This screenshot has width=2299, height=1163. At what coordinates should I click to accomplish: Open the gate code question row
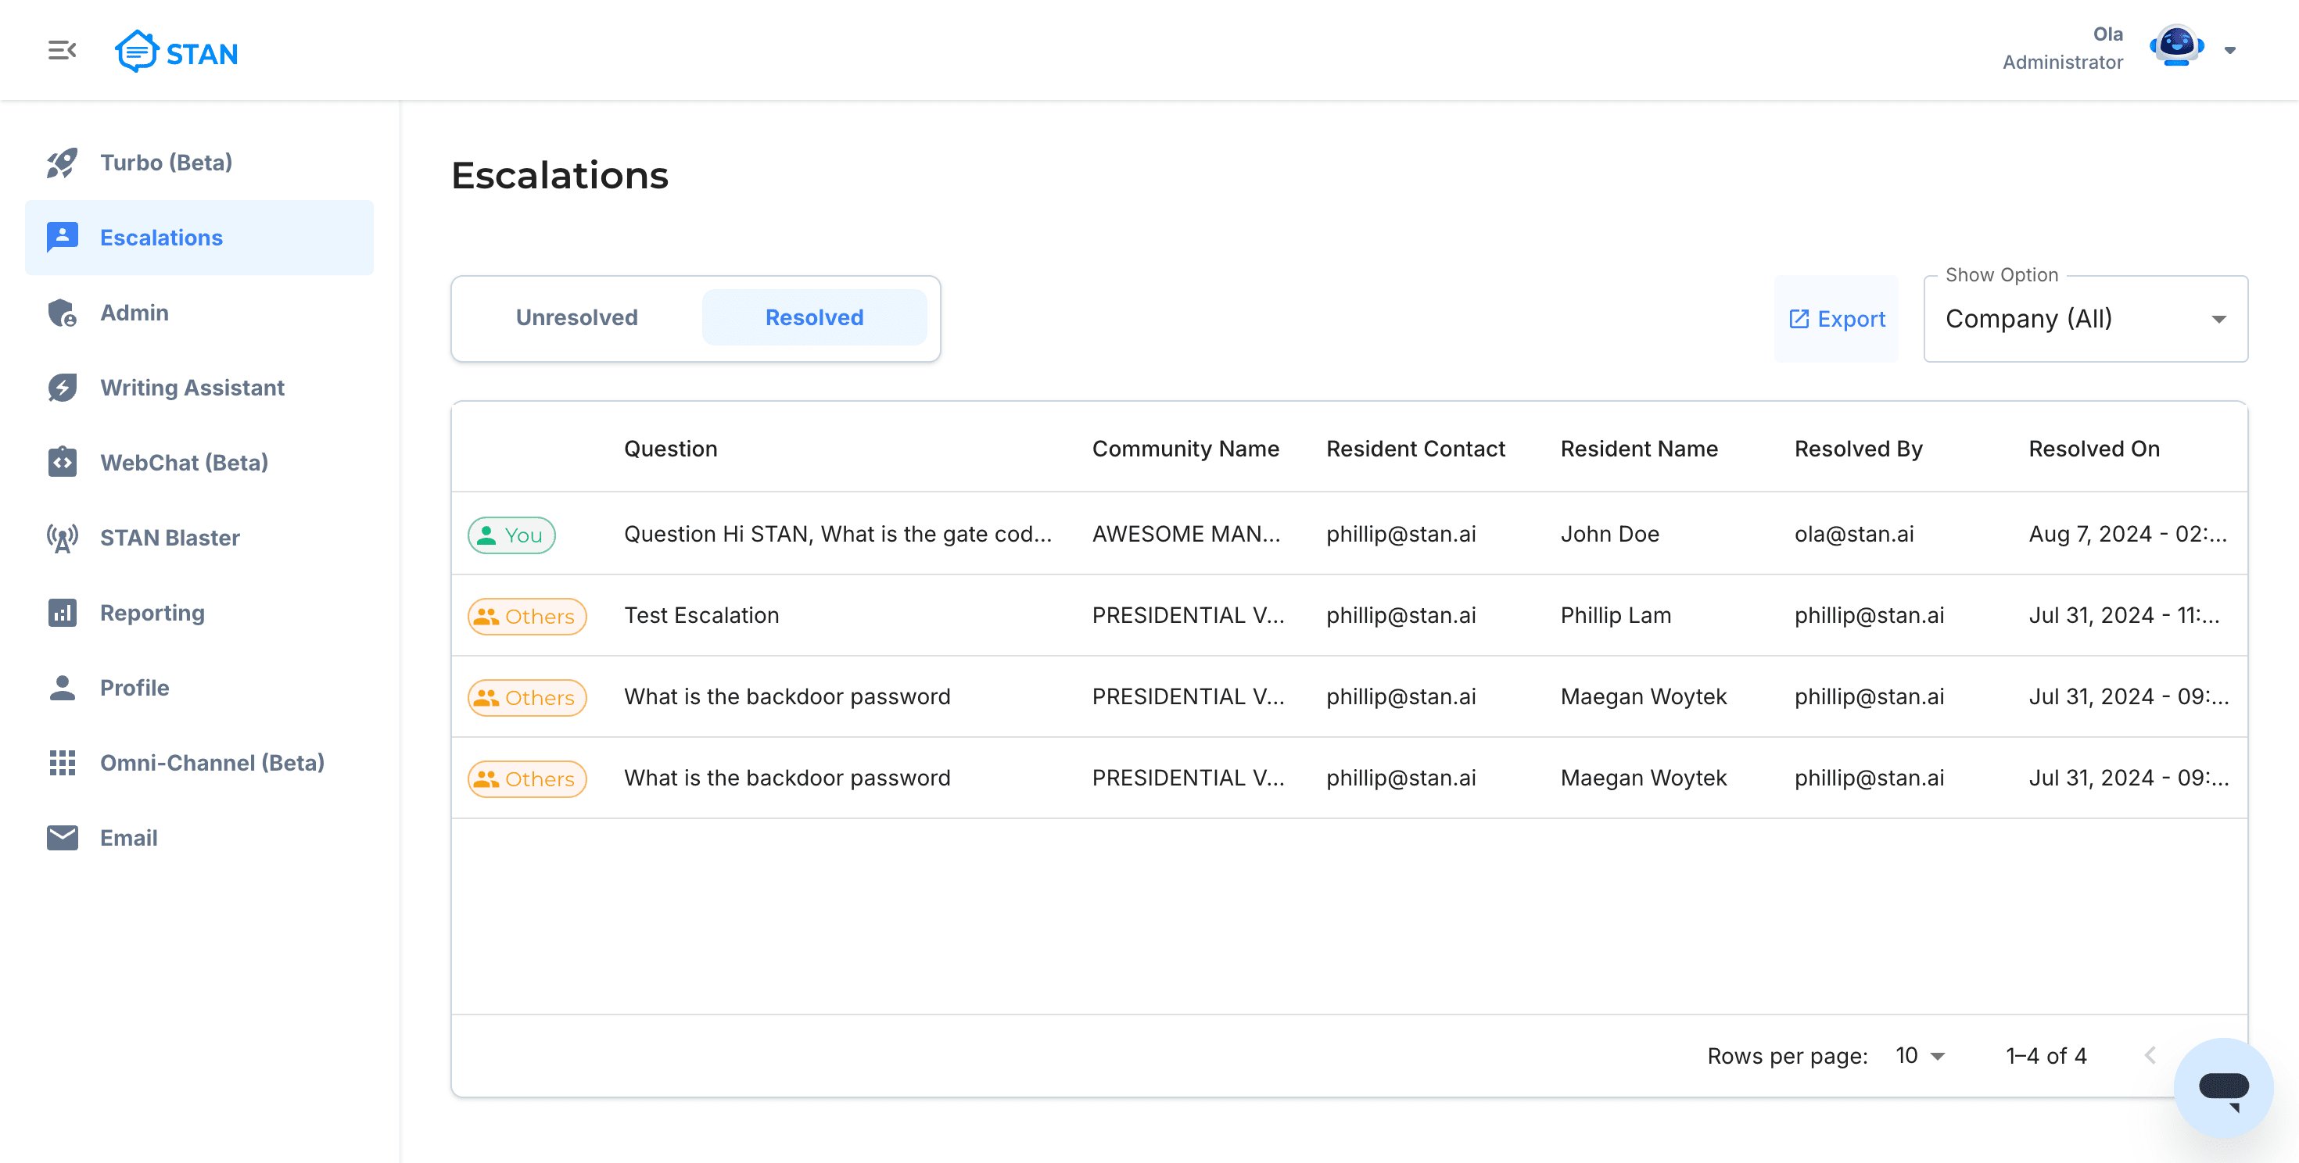(x=1349, y=533)
